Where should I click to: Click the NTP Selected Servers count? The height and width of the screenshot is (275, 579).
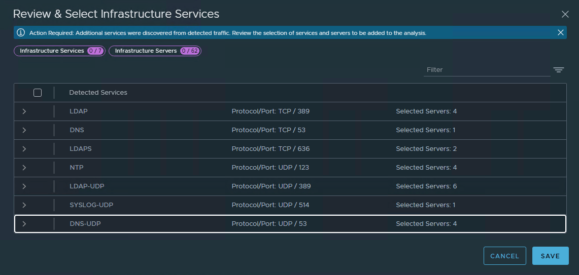tap(426, 168)
